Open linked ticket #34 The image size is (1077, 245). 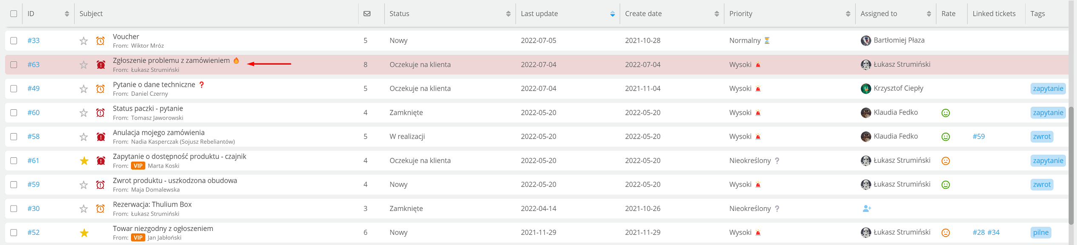[993, 233]
